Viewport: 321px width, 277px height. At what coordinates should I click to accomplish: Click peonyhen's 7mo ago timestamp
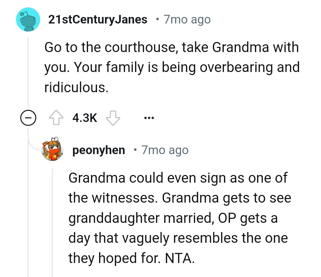(165, 150)
